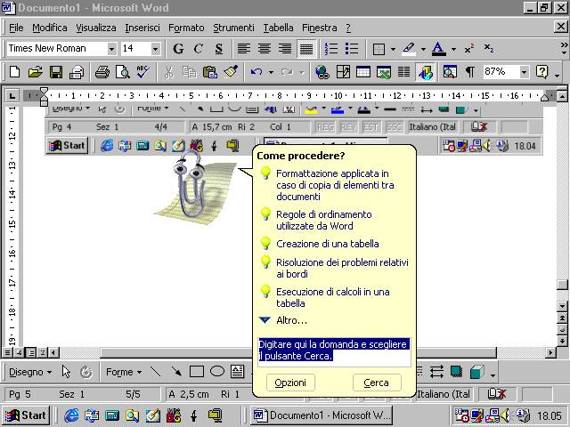Open topic Regole di ordinamento utilizzate da Word
This screenshot has width=570, height=427.
[x=323, y=220]
